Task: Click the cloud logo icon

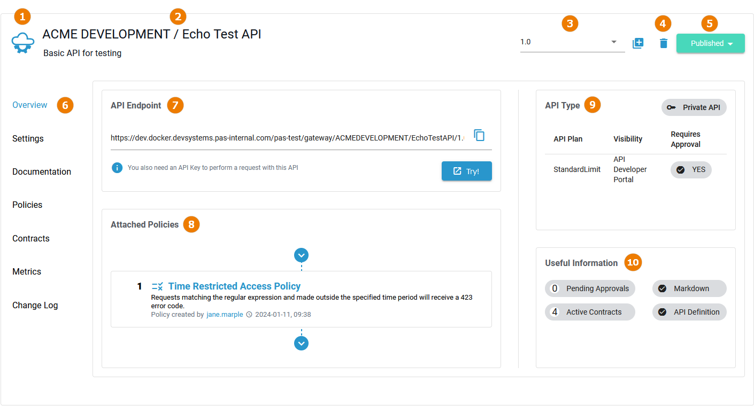Action: [x=22, y=42]
